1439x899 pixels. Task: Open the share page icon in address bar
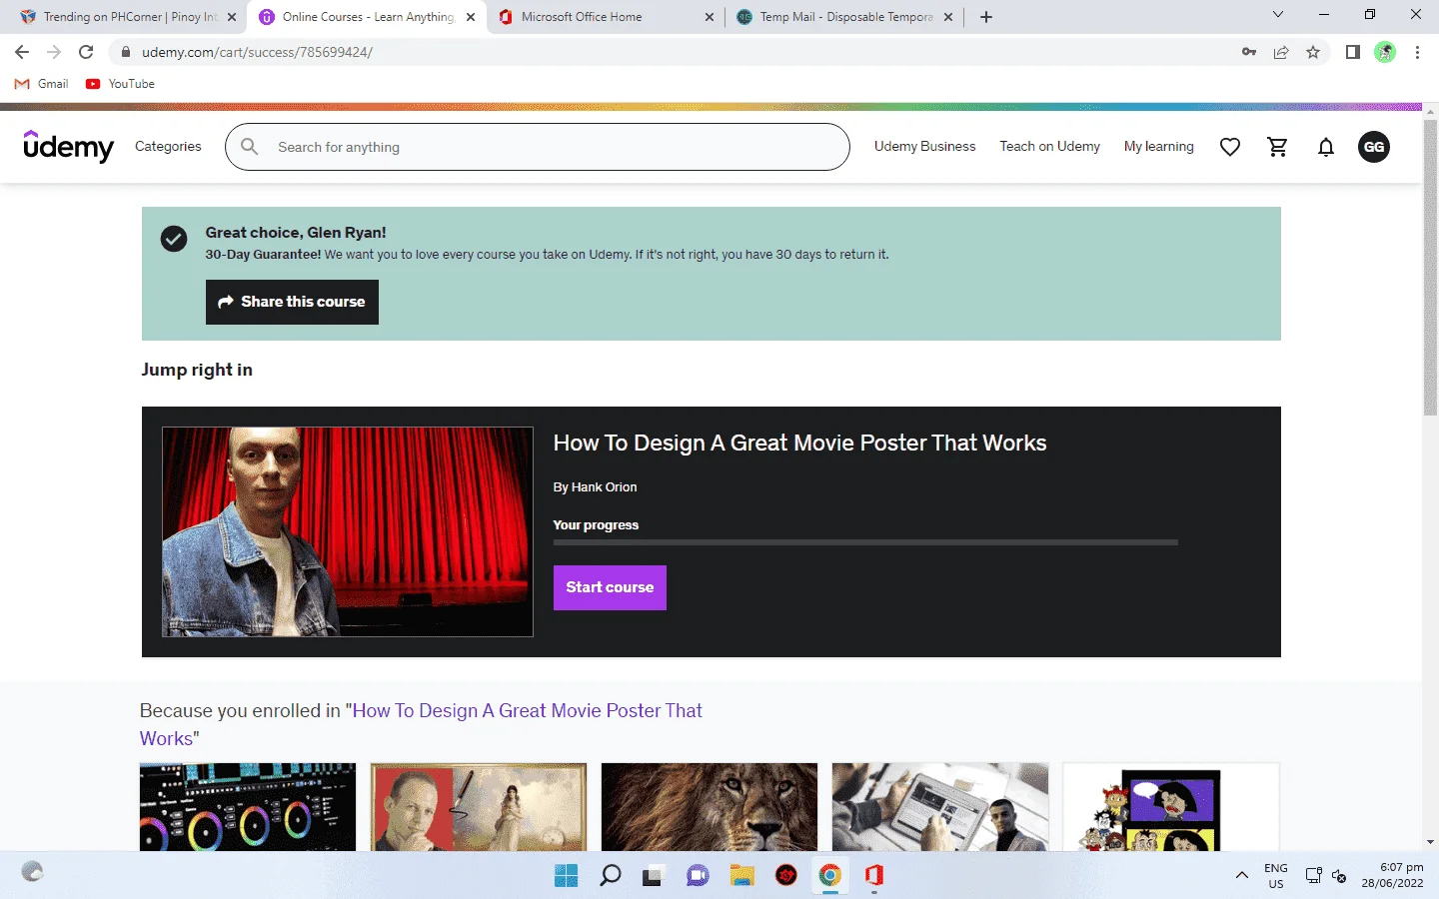point(1281,52)
